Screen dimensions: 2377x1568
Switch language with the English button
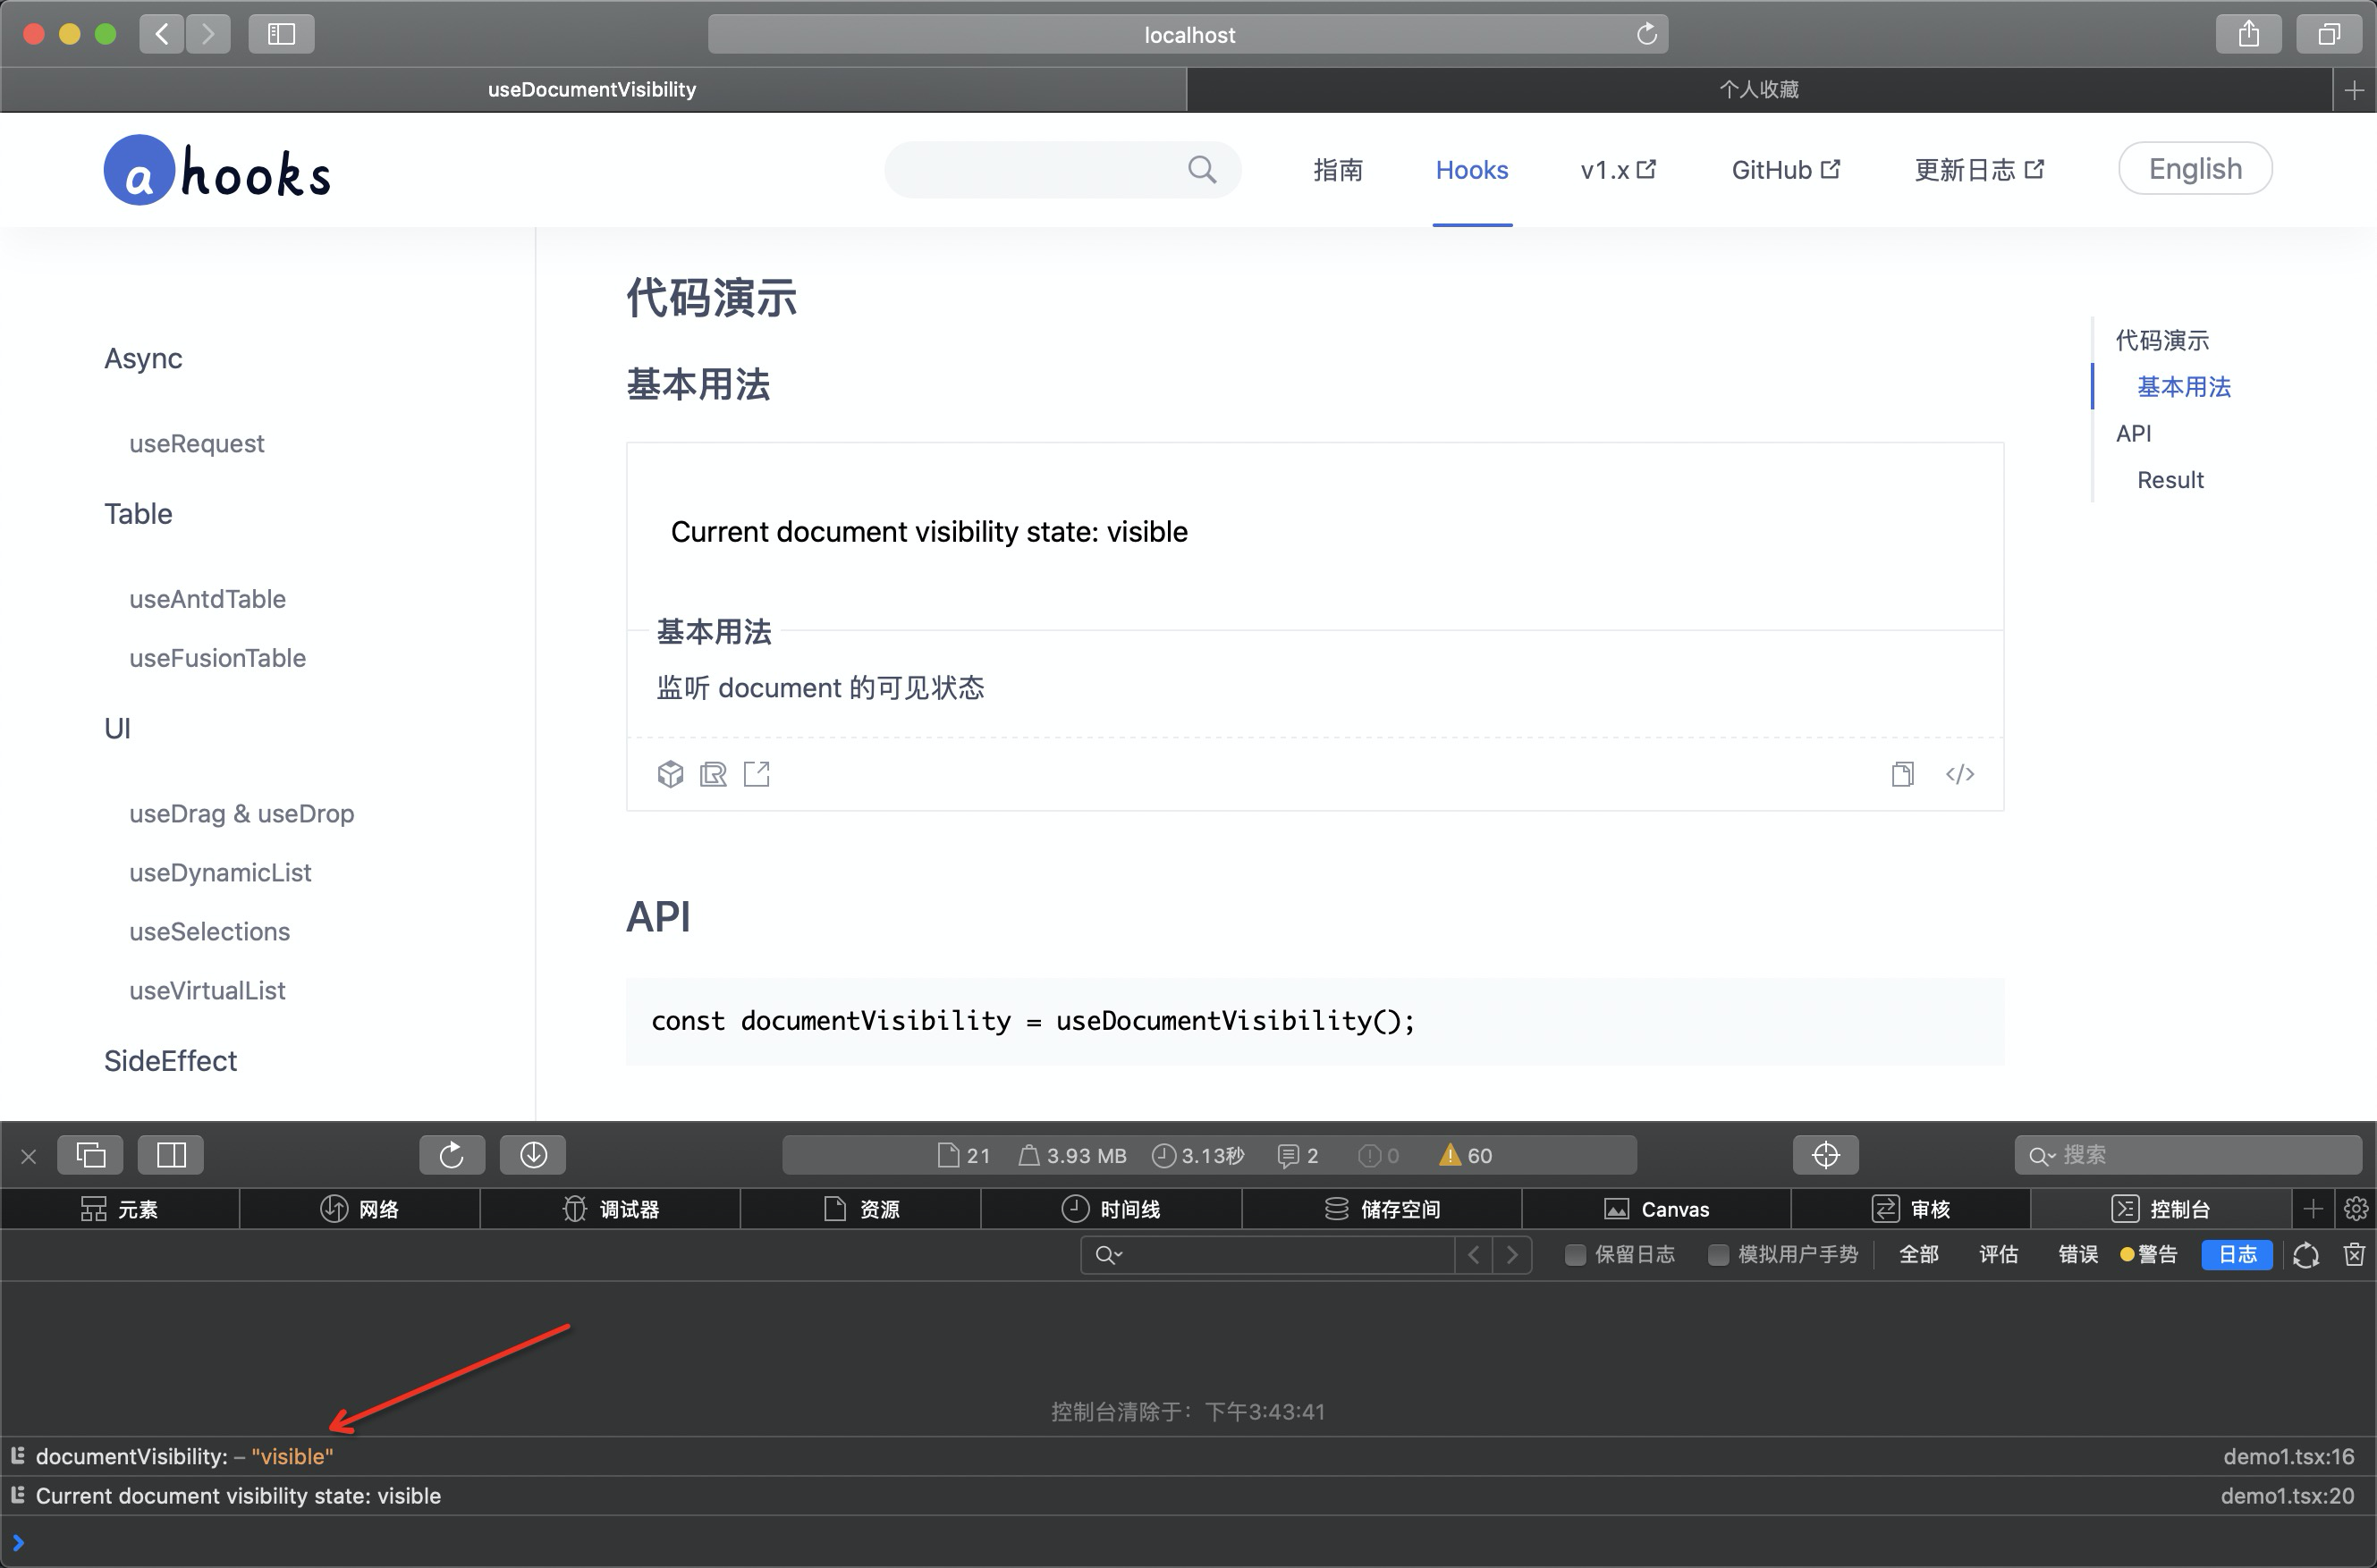(2195, 168)
